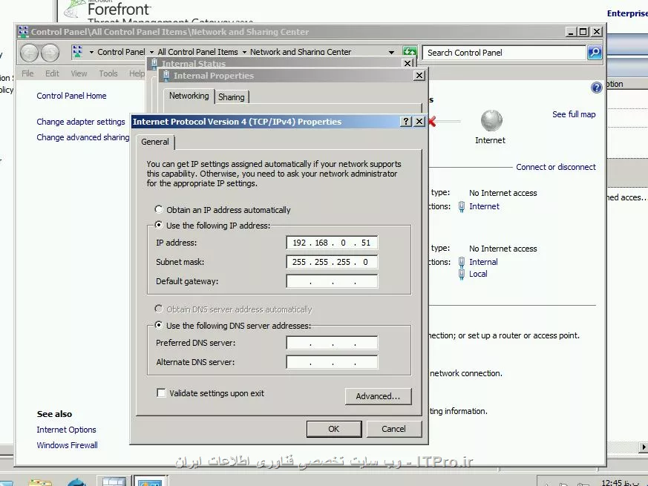This screenshot has height=486, width=648.
Task: Click the adapter icon next to Local connection
Action: pyautogui.click(x=462, y=274)
